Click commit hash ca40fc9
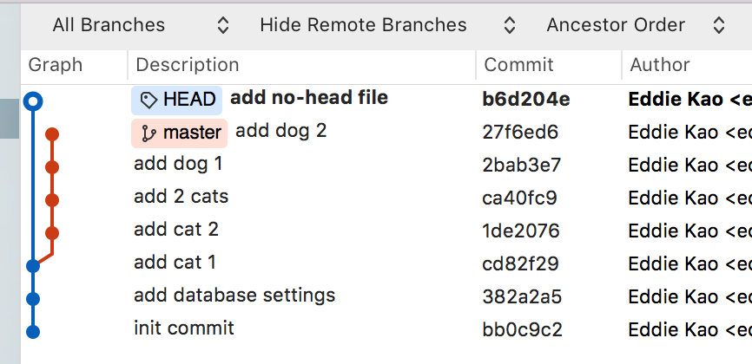 pos(519,198)
